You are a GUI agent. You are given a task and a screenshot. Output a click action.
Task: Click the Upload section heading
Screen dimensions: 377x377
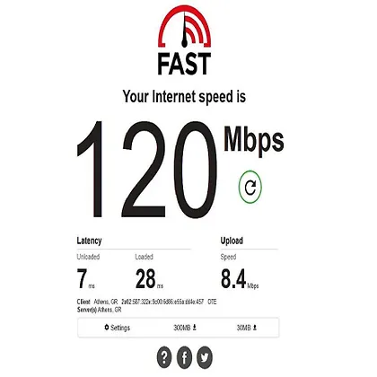(x=232, y=241)
